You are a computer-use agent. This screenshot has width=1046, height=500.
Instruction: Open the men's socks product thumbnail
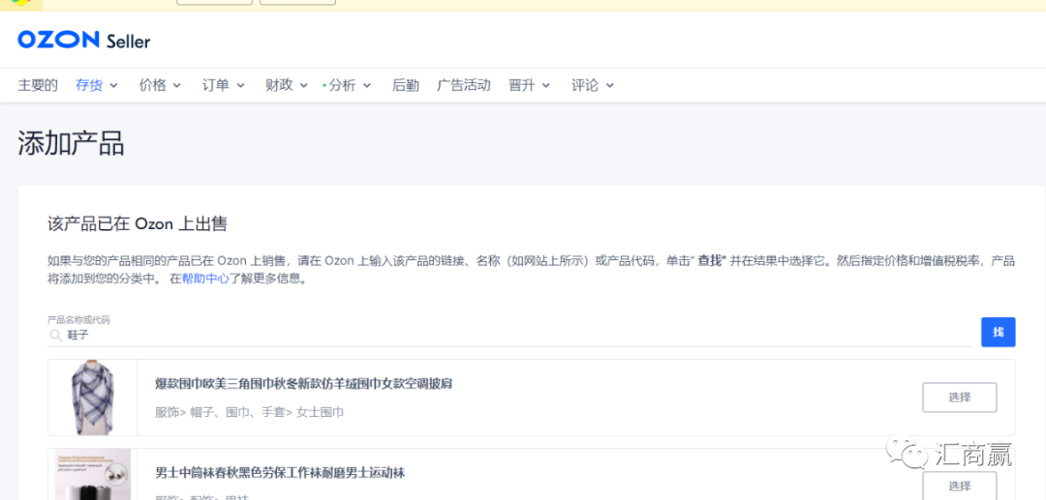click(x=93, y=474)
